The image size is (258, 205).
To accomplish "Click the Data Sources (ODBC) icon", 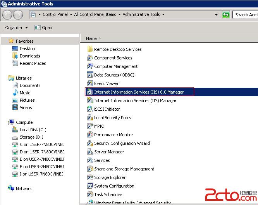I will [x=90, y=75].
